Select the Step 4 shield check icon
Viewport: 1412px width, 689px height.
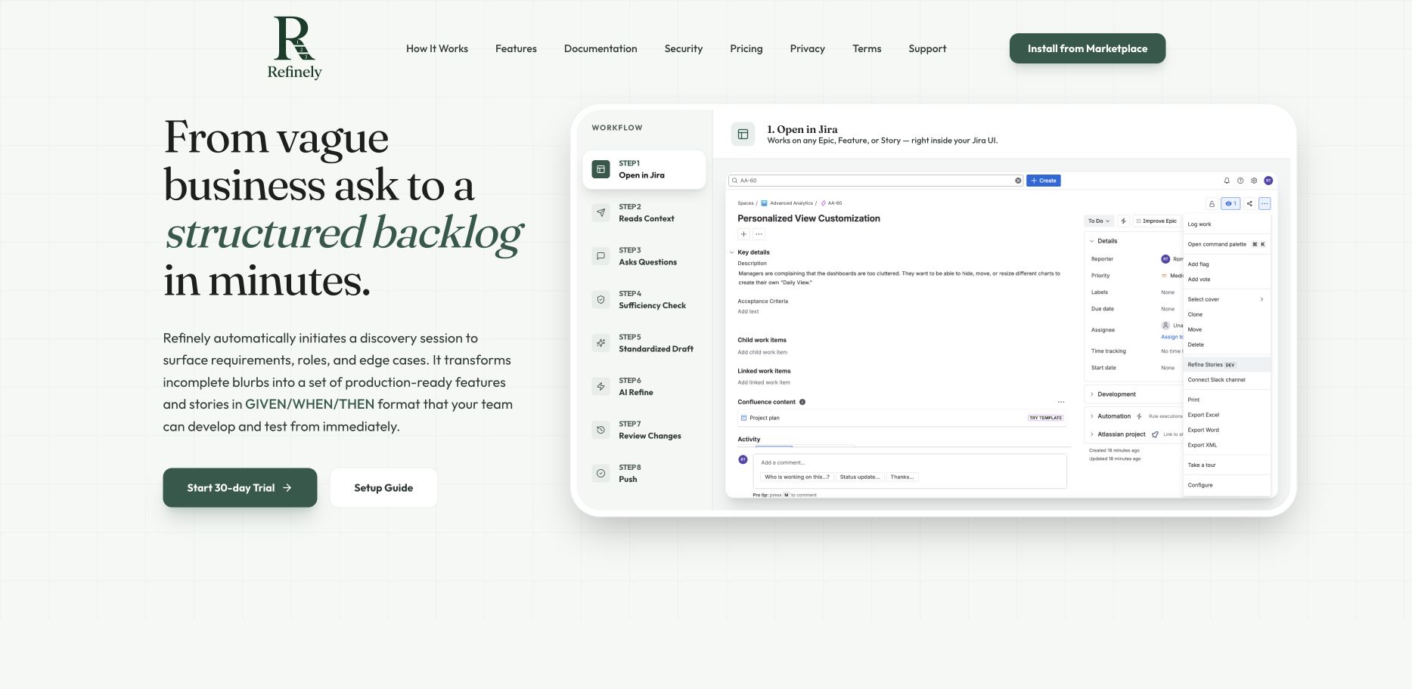coord(600,300)
